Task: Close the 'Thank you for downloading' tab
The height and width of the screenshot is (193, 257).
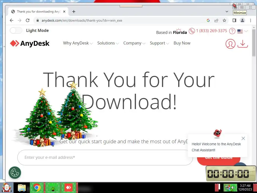Action: tap(64, 12)
